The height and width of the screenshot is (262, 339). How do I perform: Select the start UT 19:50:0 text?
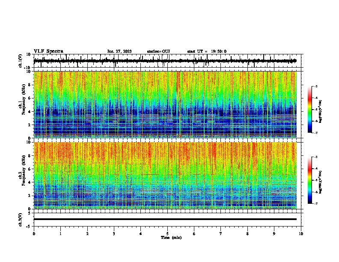(x=207, y=51)
